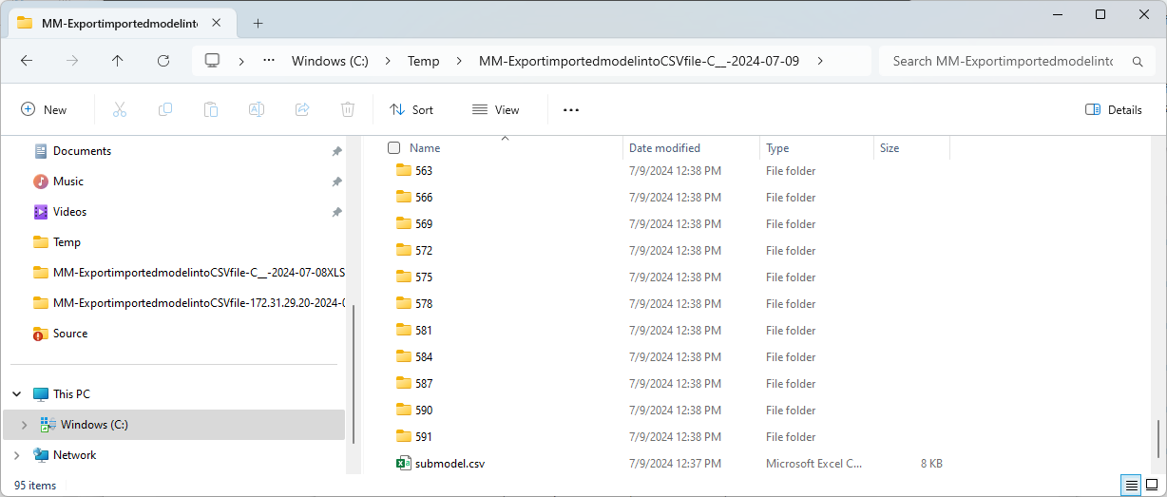Open the View menu
Viewport: 1167px width, 497px height.
point(496,109)
